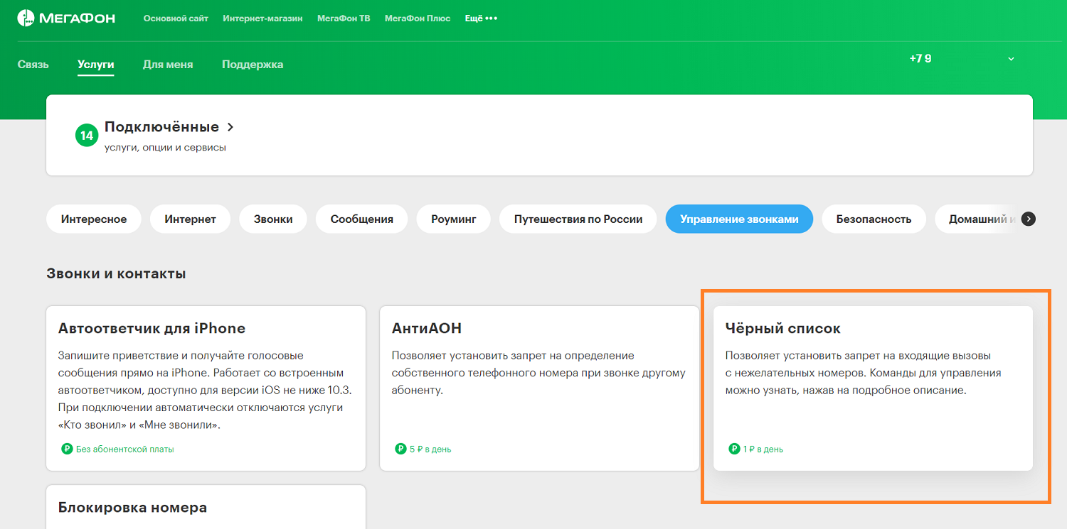Open the Чёрный список service card

[873, 388]
